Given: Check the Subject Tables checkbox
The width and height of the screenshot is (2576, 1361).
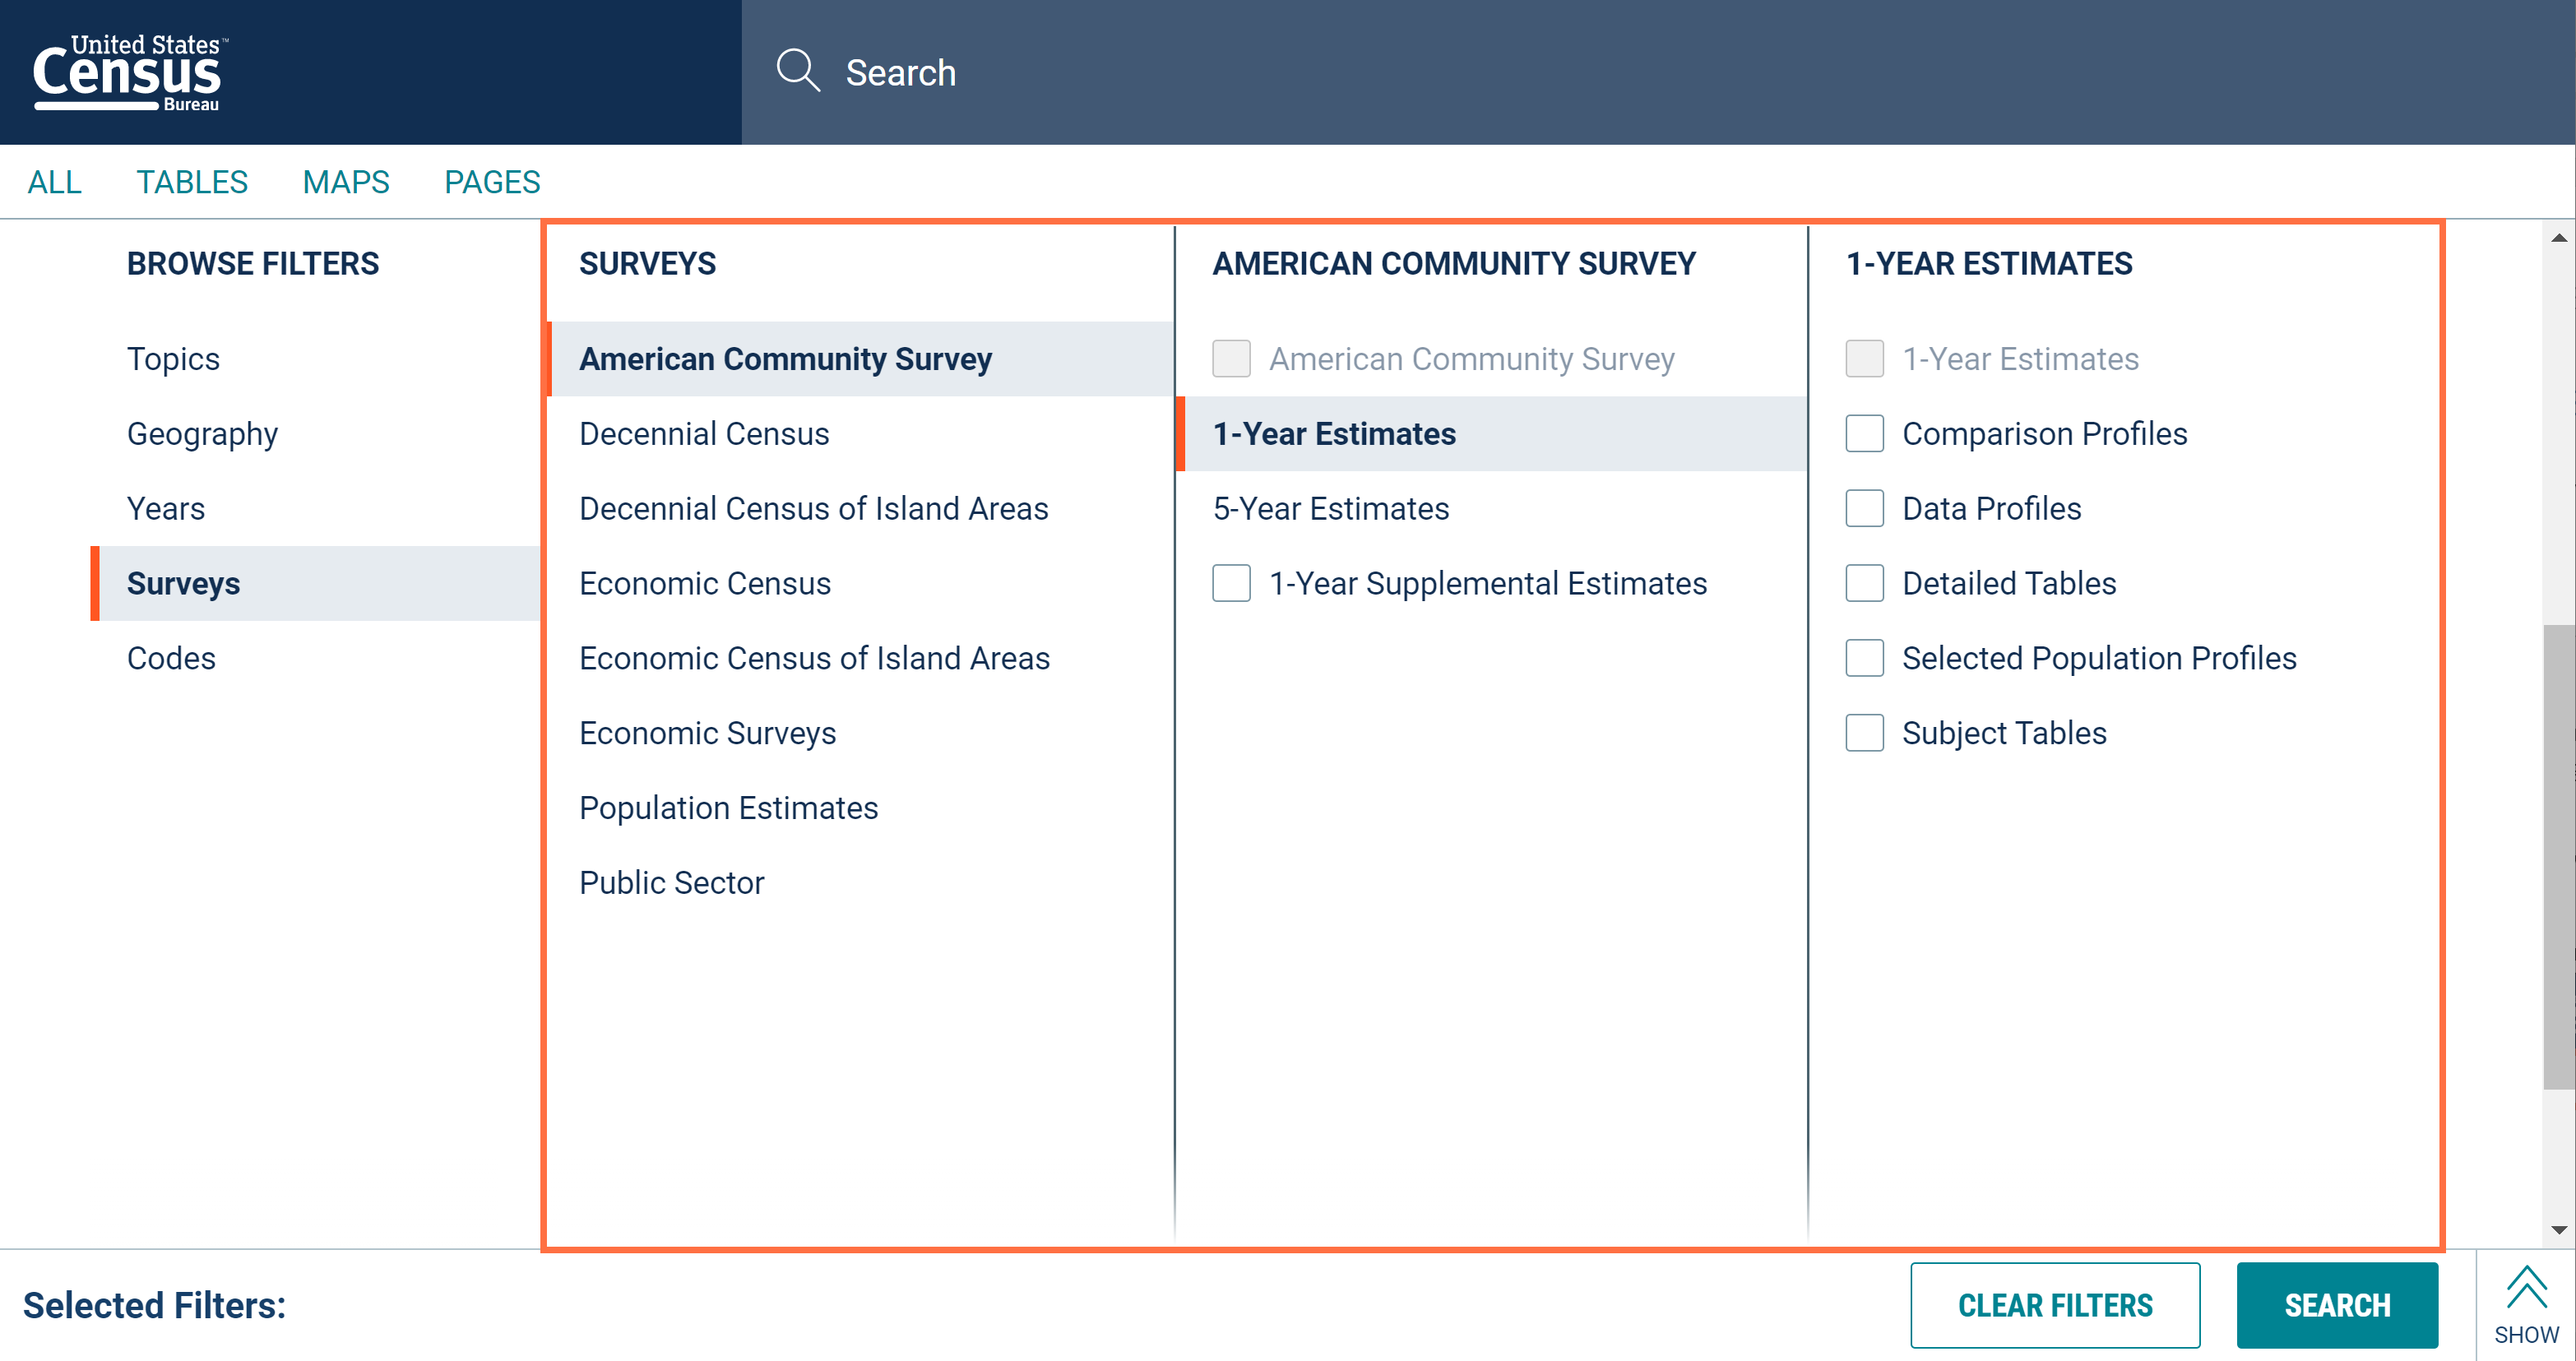Looking at the screenshot, I should (x=1864, y=734).
